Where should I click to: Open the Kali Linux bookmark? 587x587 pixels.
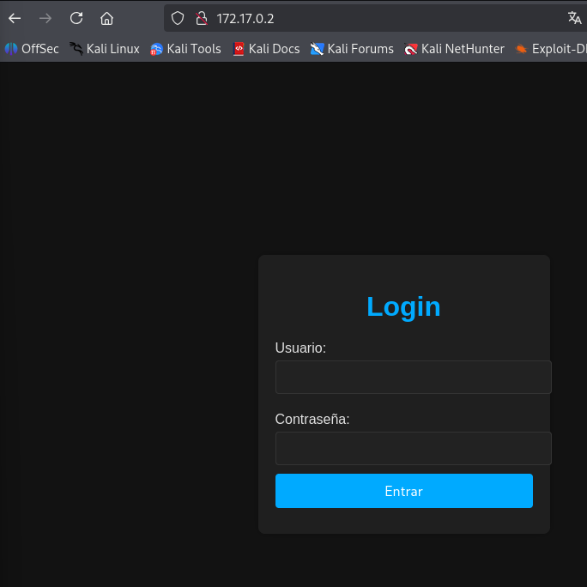click(105, 49)
